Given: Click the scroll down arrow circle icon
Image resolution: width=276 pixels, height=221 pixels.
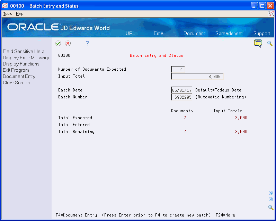Looking at the screenshot, I should 271,199.
